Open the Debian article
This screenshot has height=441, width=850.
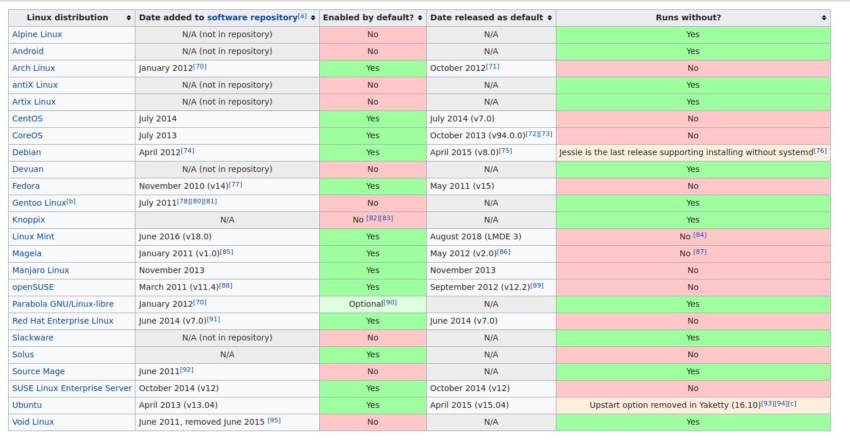(27, 152)
